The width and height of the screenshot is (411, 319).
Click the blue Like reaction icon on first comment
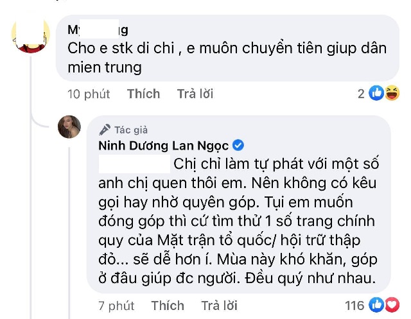point(376,94)
